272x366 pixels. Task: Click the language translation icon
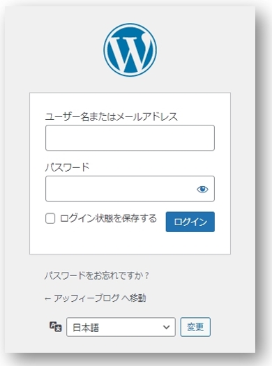[56, 327]
